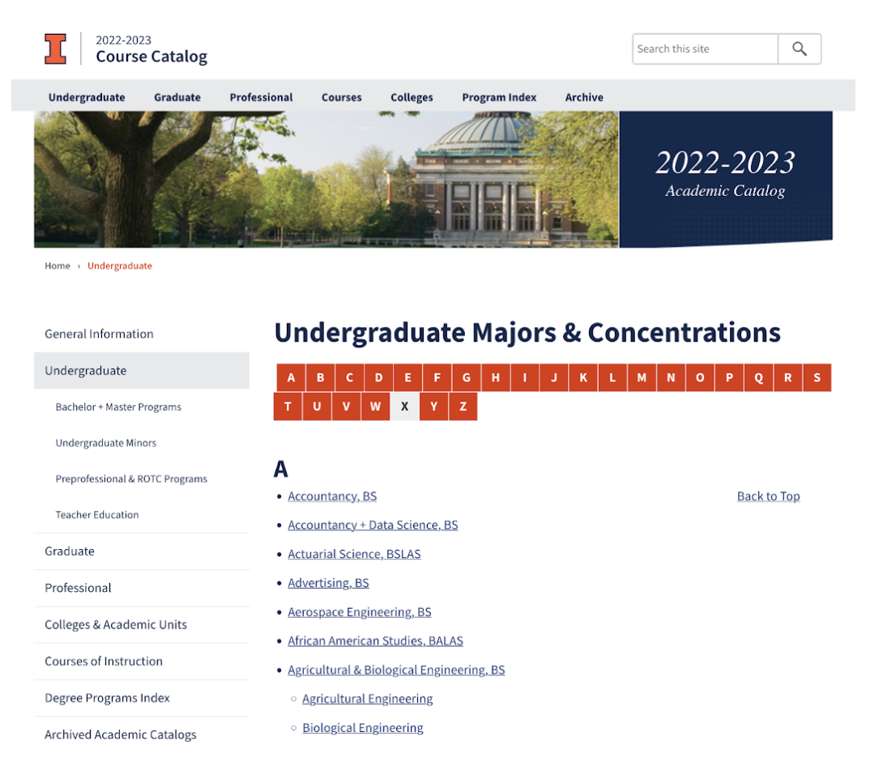Open Preprofessional & ROTC Programs
The image size is (870, 766).
pos(131,479)
